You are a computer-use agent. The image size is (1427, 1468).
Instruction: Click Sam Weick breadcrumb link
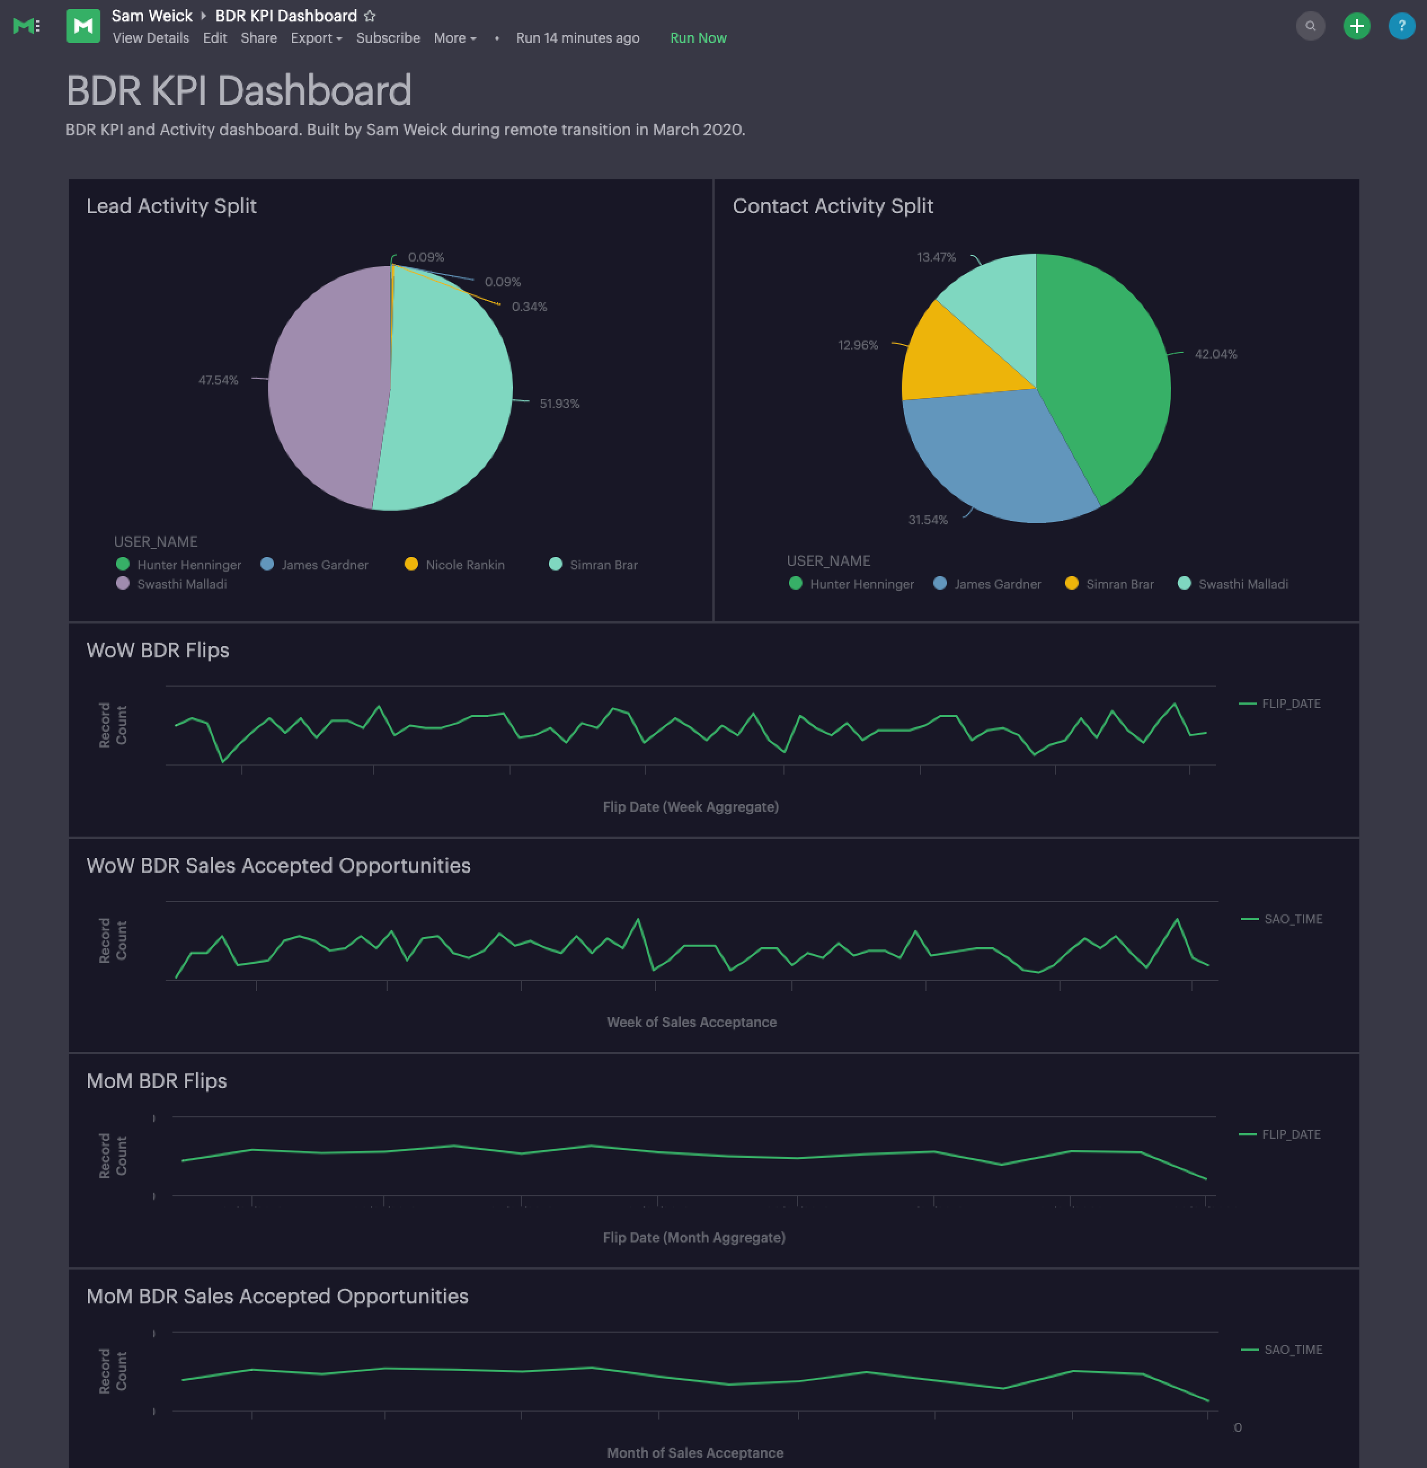[152, 16]
